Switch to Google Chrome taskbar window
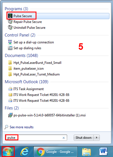The image size is (113, 157). pos(55,152)
